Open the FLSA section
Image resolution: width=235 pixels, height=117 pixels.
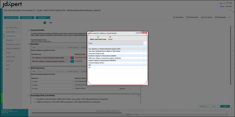[8, 65]
